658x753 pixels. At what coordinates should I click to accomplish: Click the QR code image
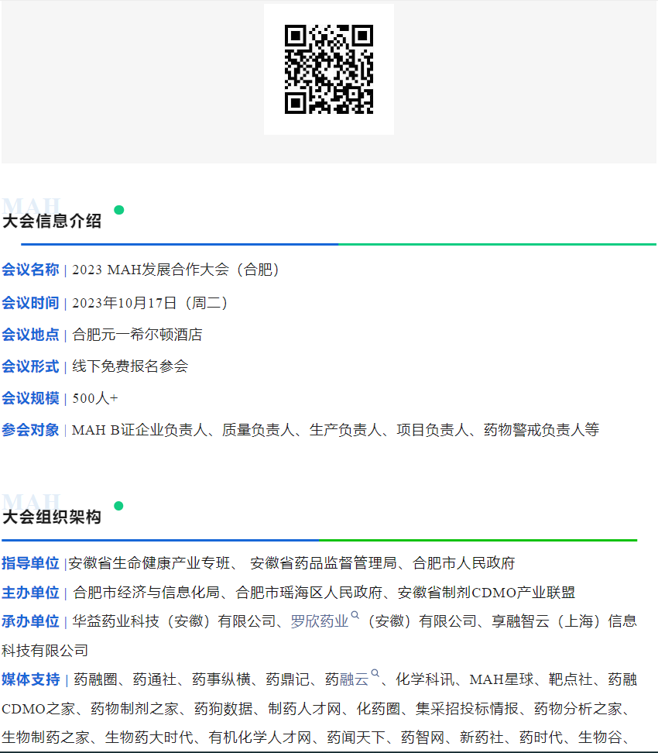pos(329,69)
